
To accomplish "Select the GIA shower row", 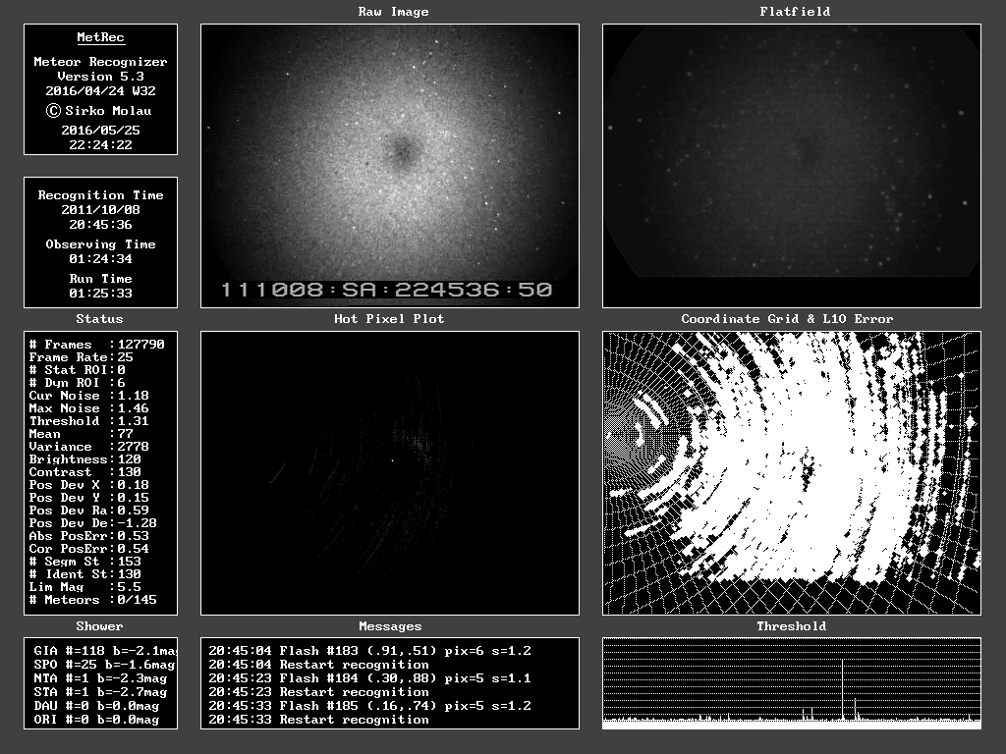I will click(100, 651).
